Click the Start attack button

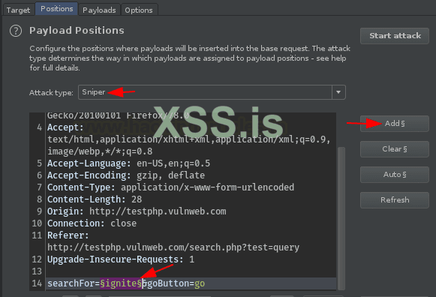395,36
